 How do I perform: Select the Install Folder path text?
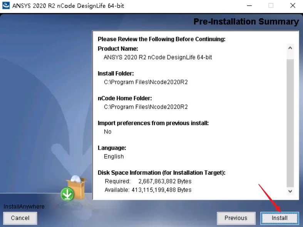pyautogui.click(x=146, y=82)
